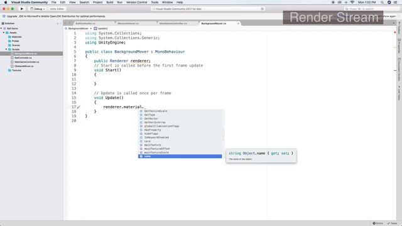Viewport: 402px width, 226px height.
Task: Choose GetType from autocomplete list
Action: (180, 115)
